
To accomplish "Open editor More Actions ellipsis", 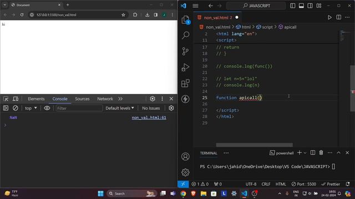I will click(347, 17).
